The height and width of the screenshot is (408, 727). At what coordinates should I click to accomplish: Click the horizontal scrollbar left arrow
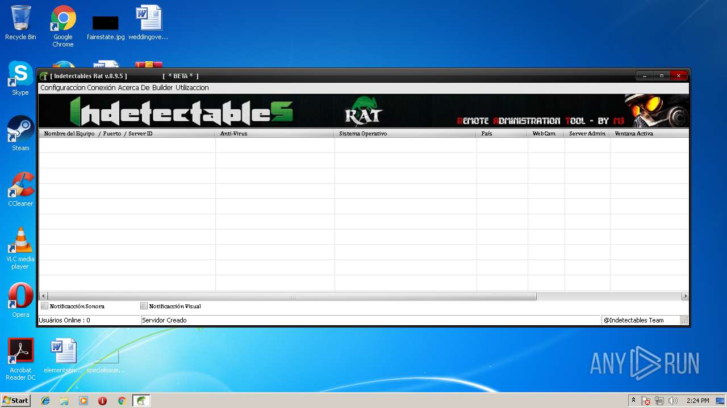[43, 296]
